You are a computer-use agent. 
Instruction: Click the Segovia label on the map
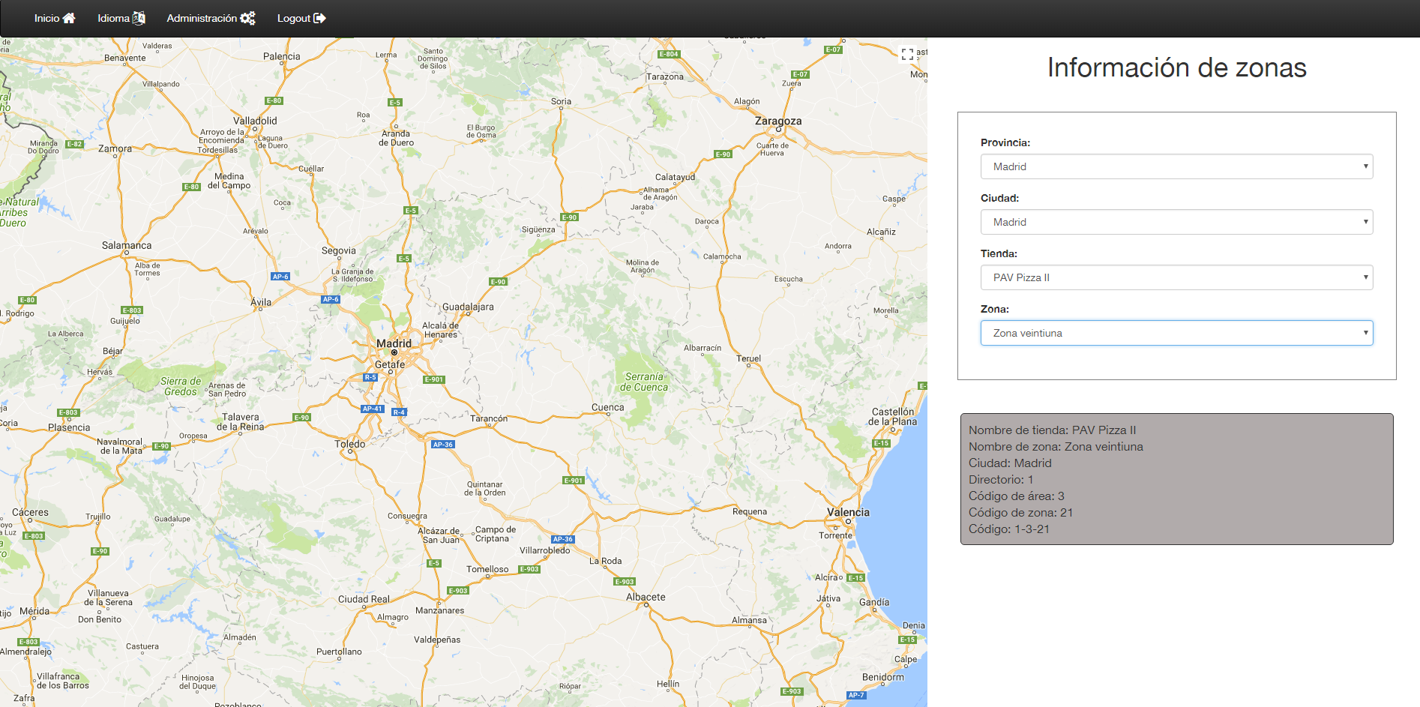339,250
